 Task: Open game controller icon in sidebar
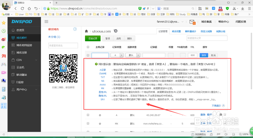[x=4, y=64]
